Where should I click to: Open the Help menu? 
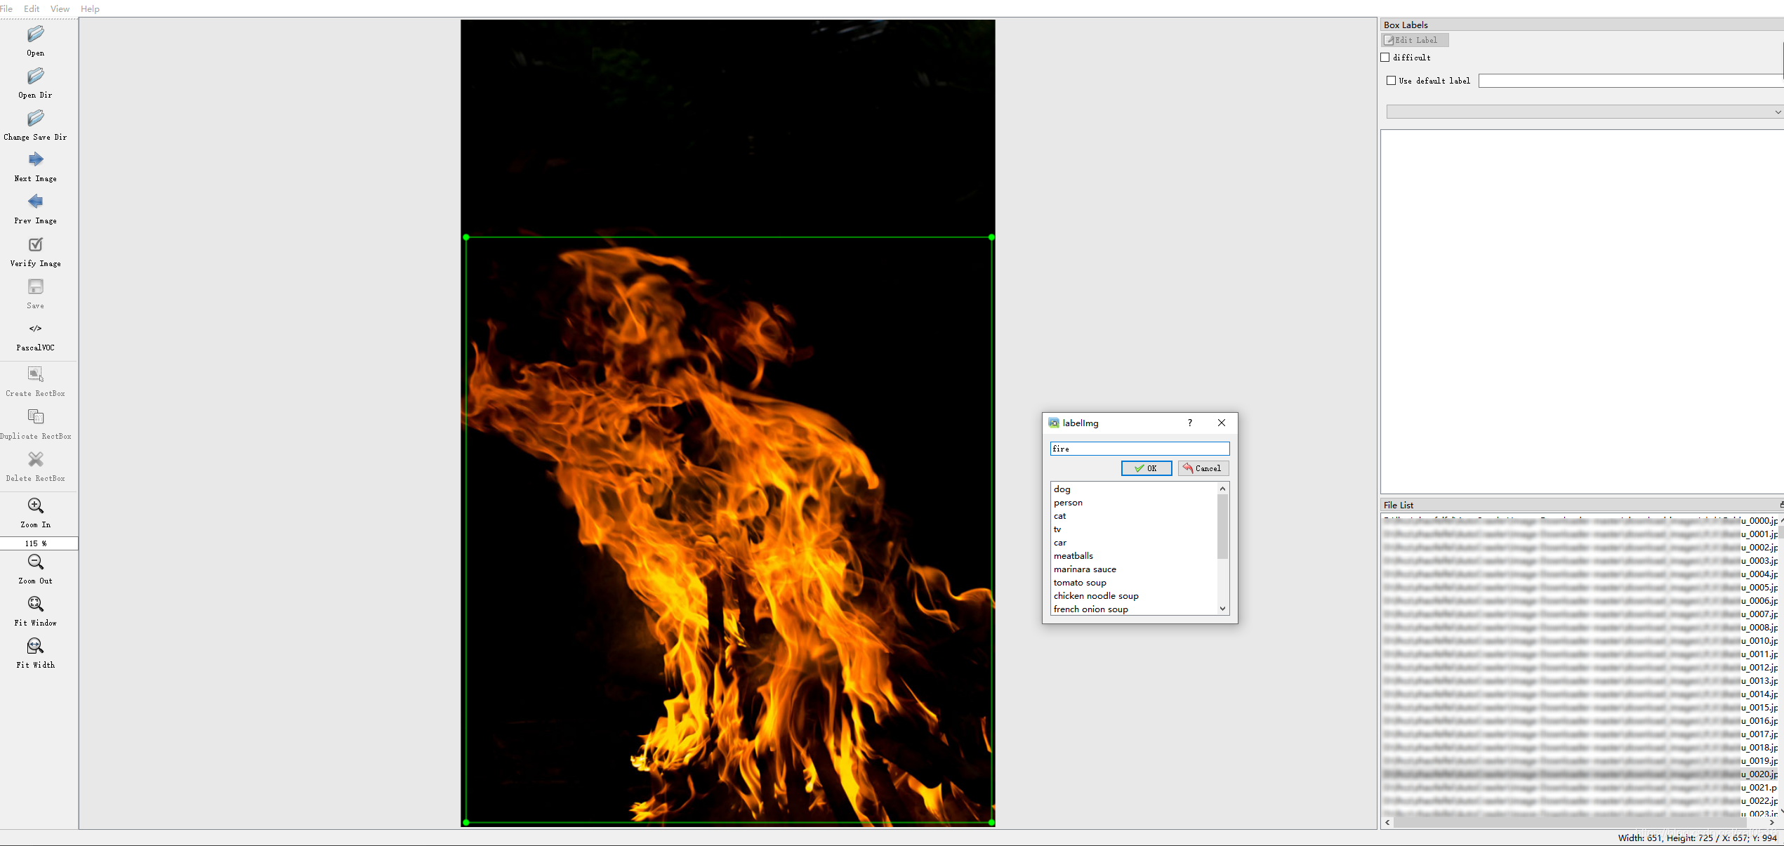[90, 8]
